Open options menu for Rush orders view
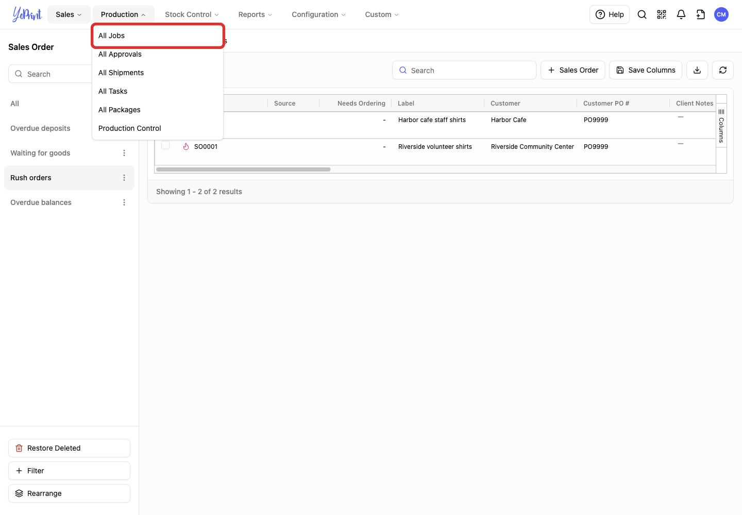The width and height of the screenshot is (742, 515). [124, 178]
